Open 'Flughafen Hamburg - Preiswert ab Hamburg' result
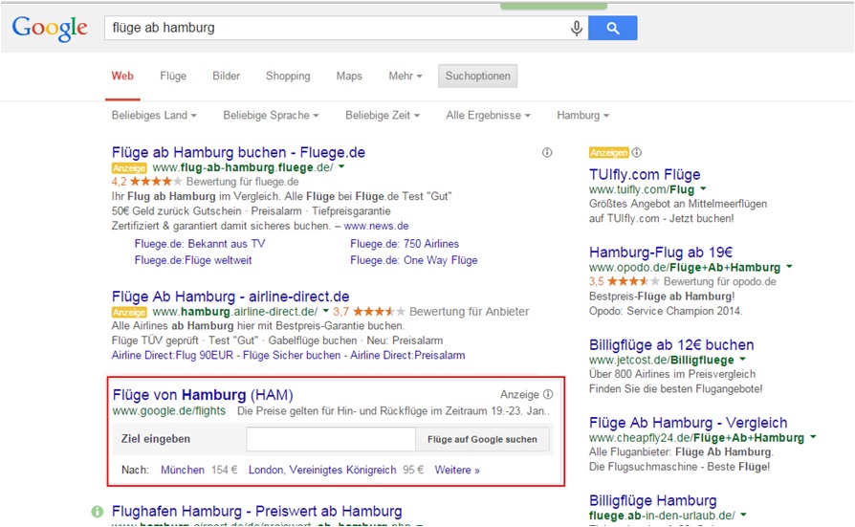Screen dimensions: 855x527 [257, 511]
